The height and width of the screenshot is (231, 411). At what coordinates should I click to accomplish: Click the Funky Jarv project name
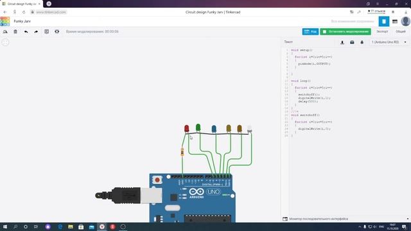point(22,21)
